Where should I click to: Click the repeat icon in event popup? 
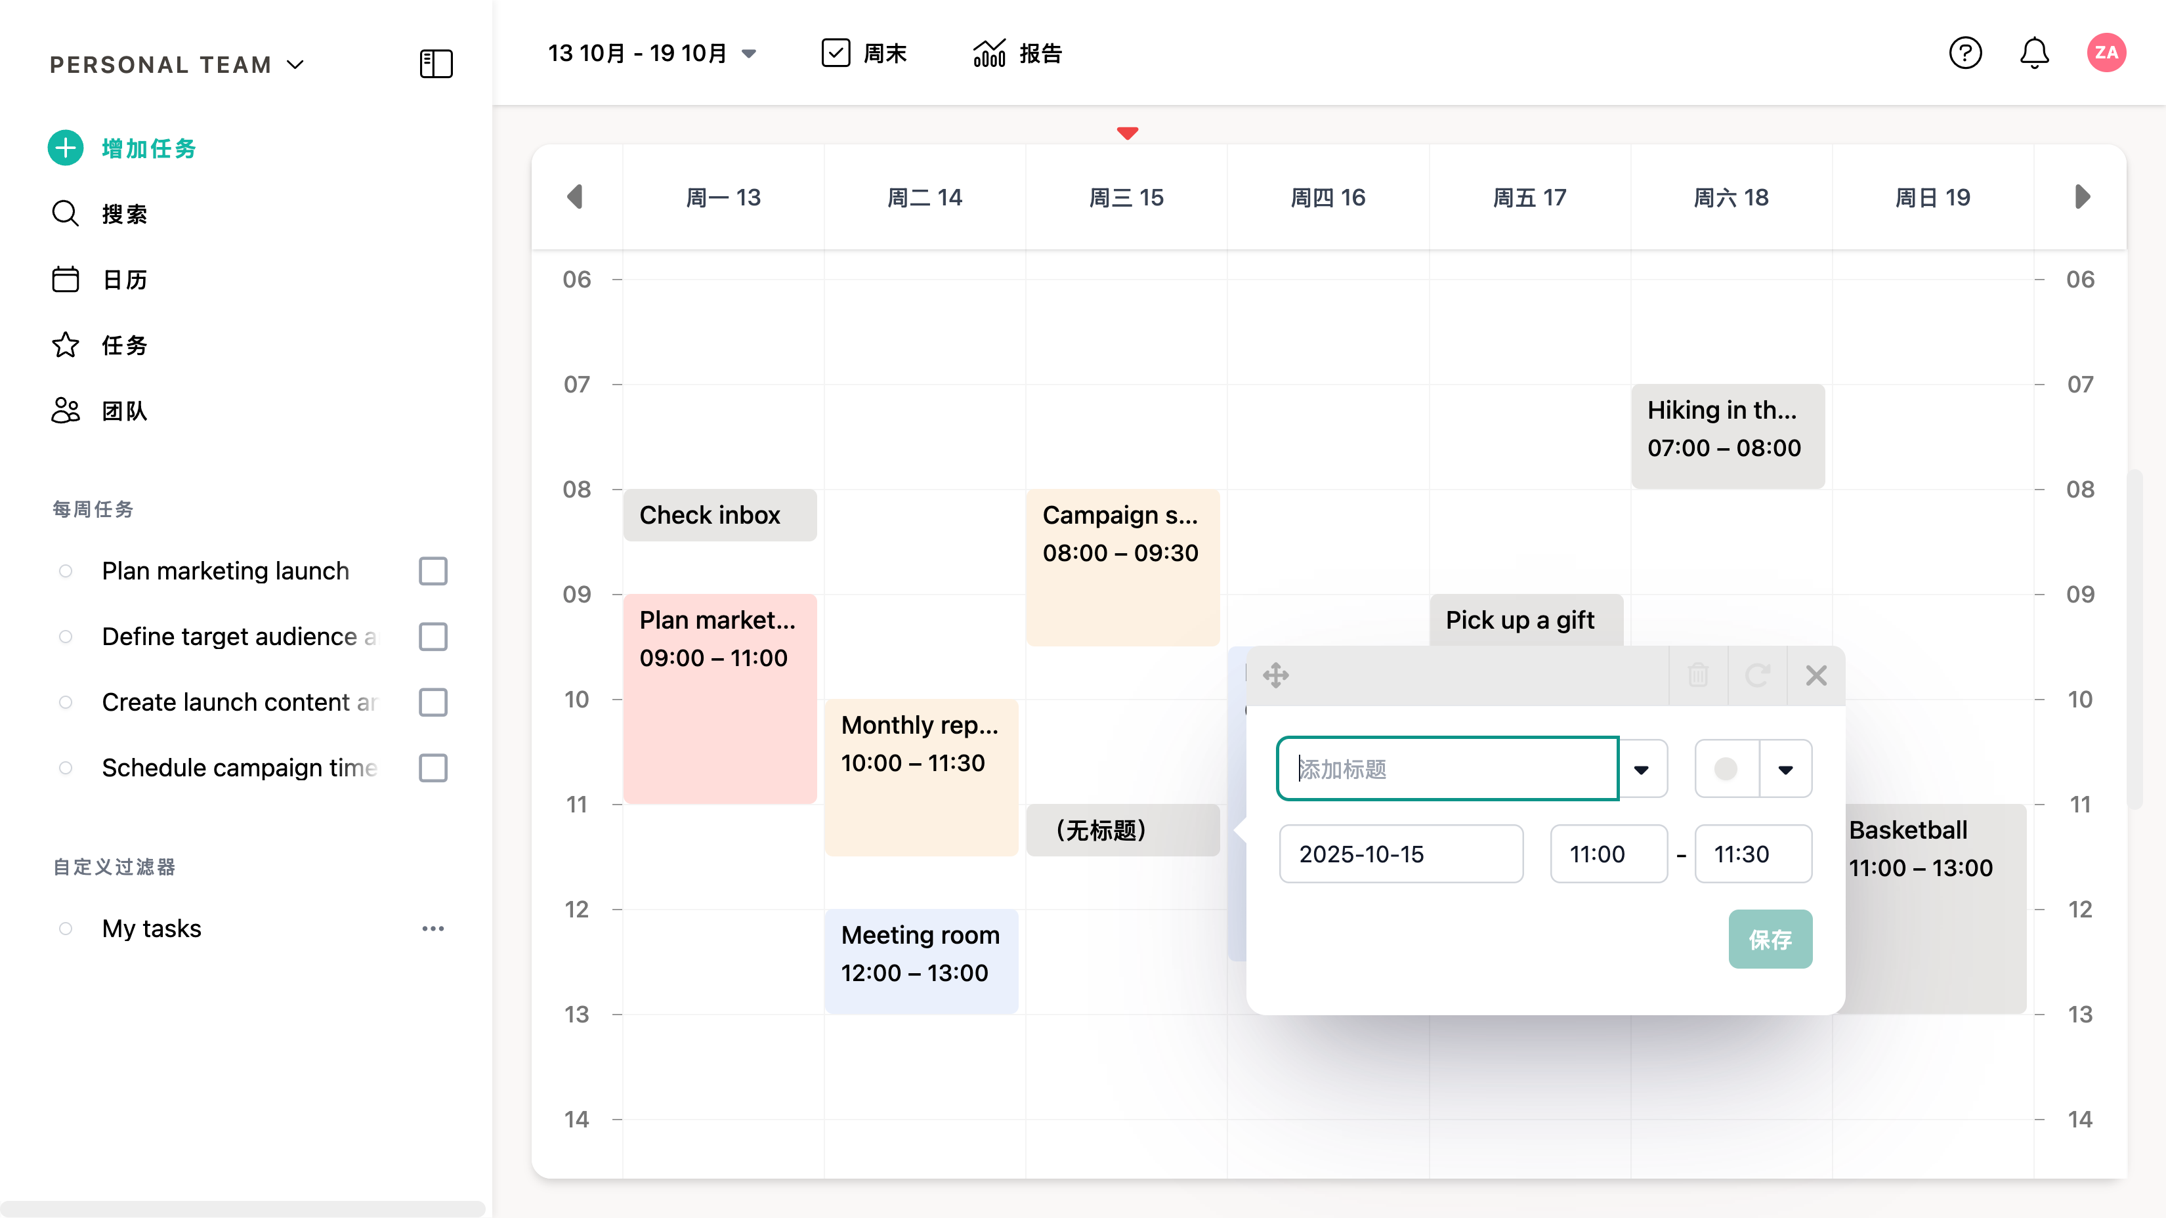pos(1756,675)
